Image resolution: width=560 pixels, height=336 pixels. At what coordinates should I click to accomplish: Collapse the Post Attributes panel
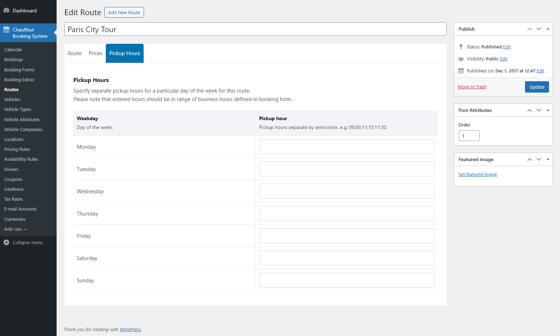548,110
